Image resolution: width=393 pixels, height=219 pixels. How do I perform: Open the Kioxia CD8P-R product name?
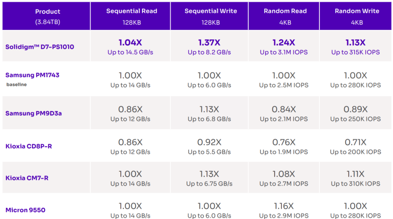point(28,146)
